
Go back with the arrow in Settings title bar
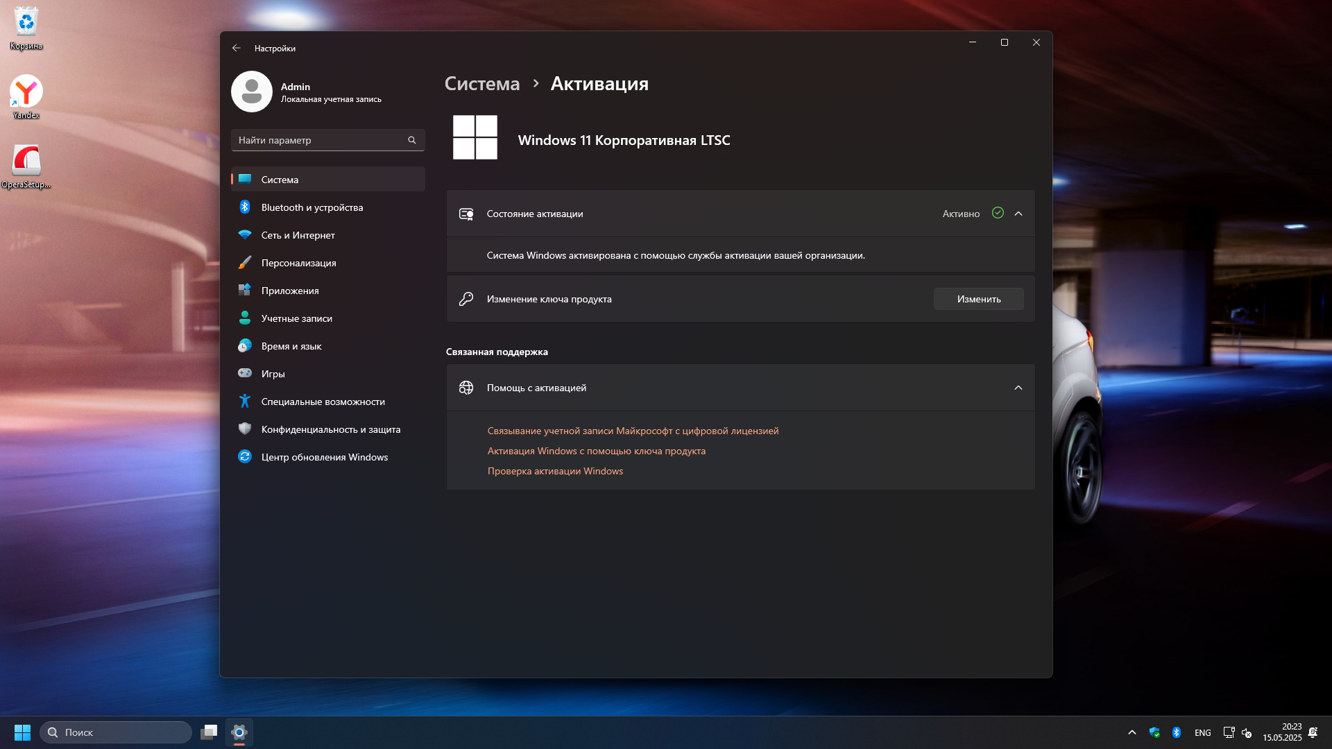[x=237, y=49]
